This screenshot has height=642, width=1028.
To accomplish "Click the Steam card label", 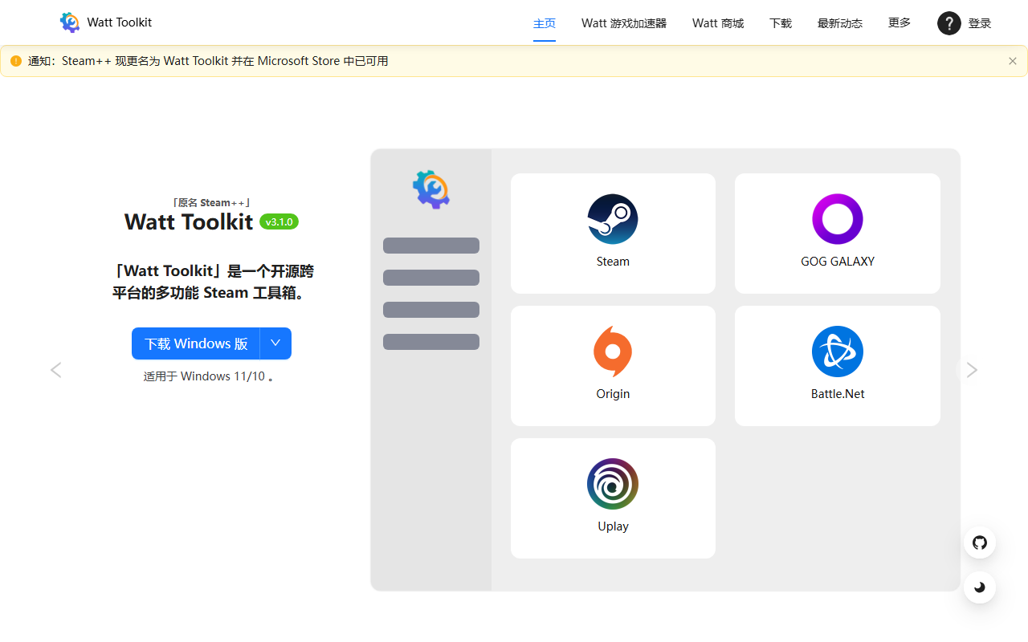I will point(613,262).
